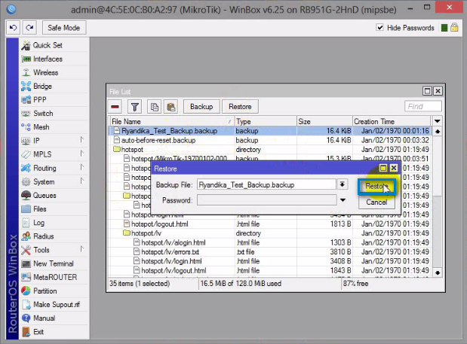467x344 pixels.
Task: Click the Restore button in File List toolbar
Action: pyautogui.click(x=240, y=107)
